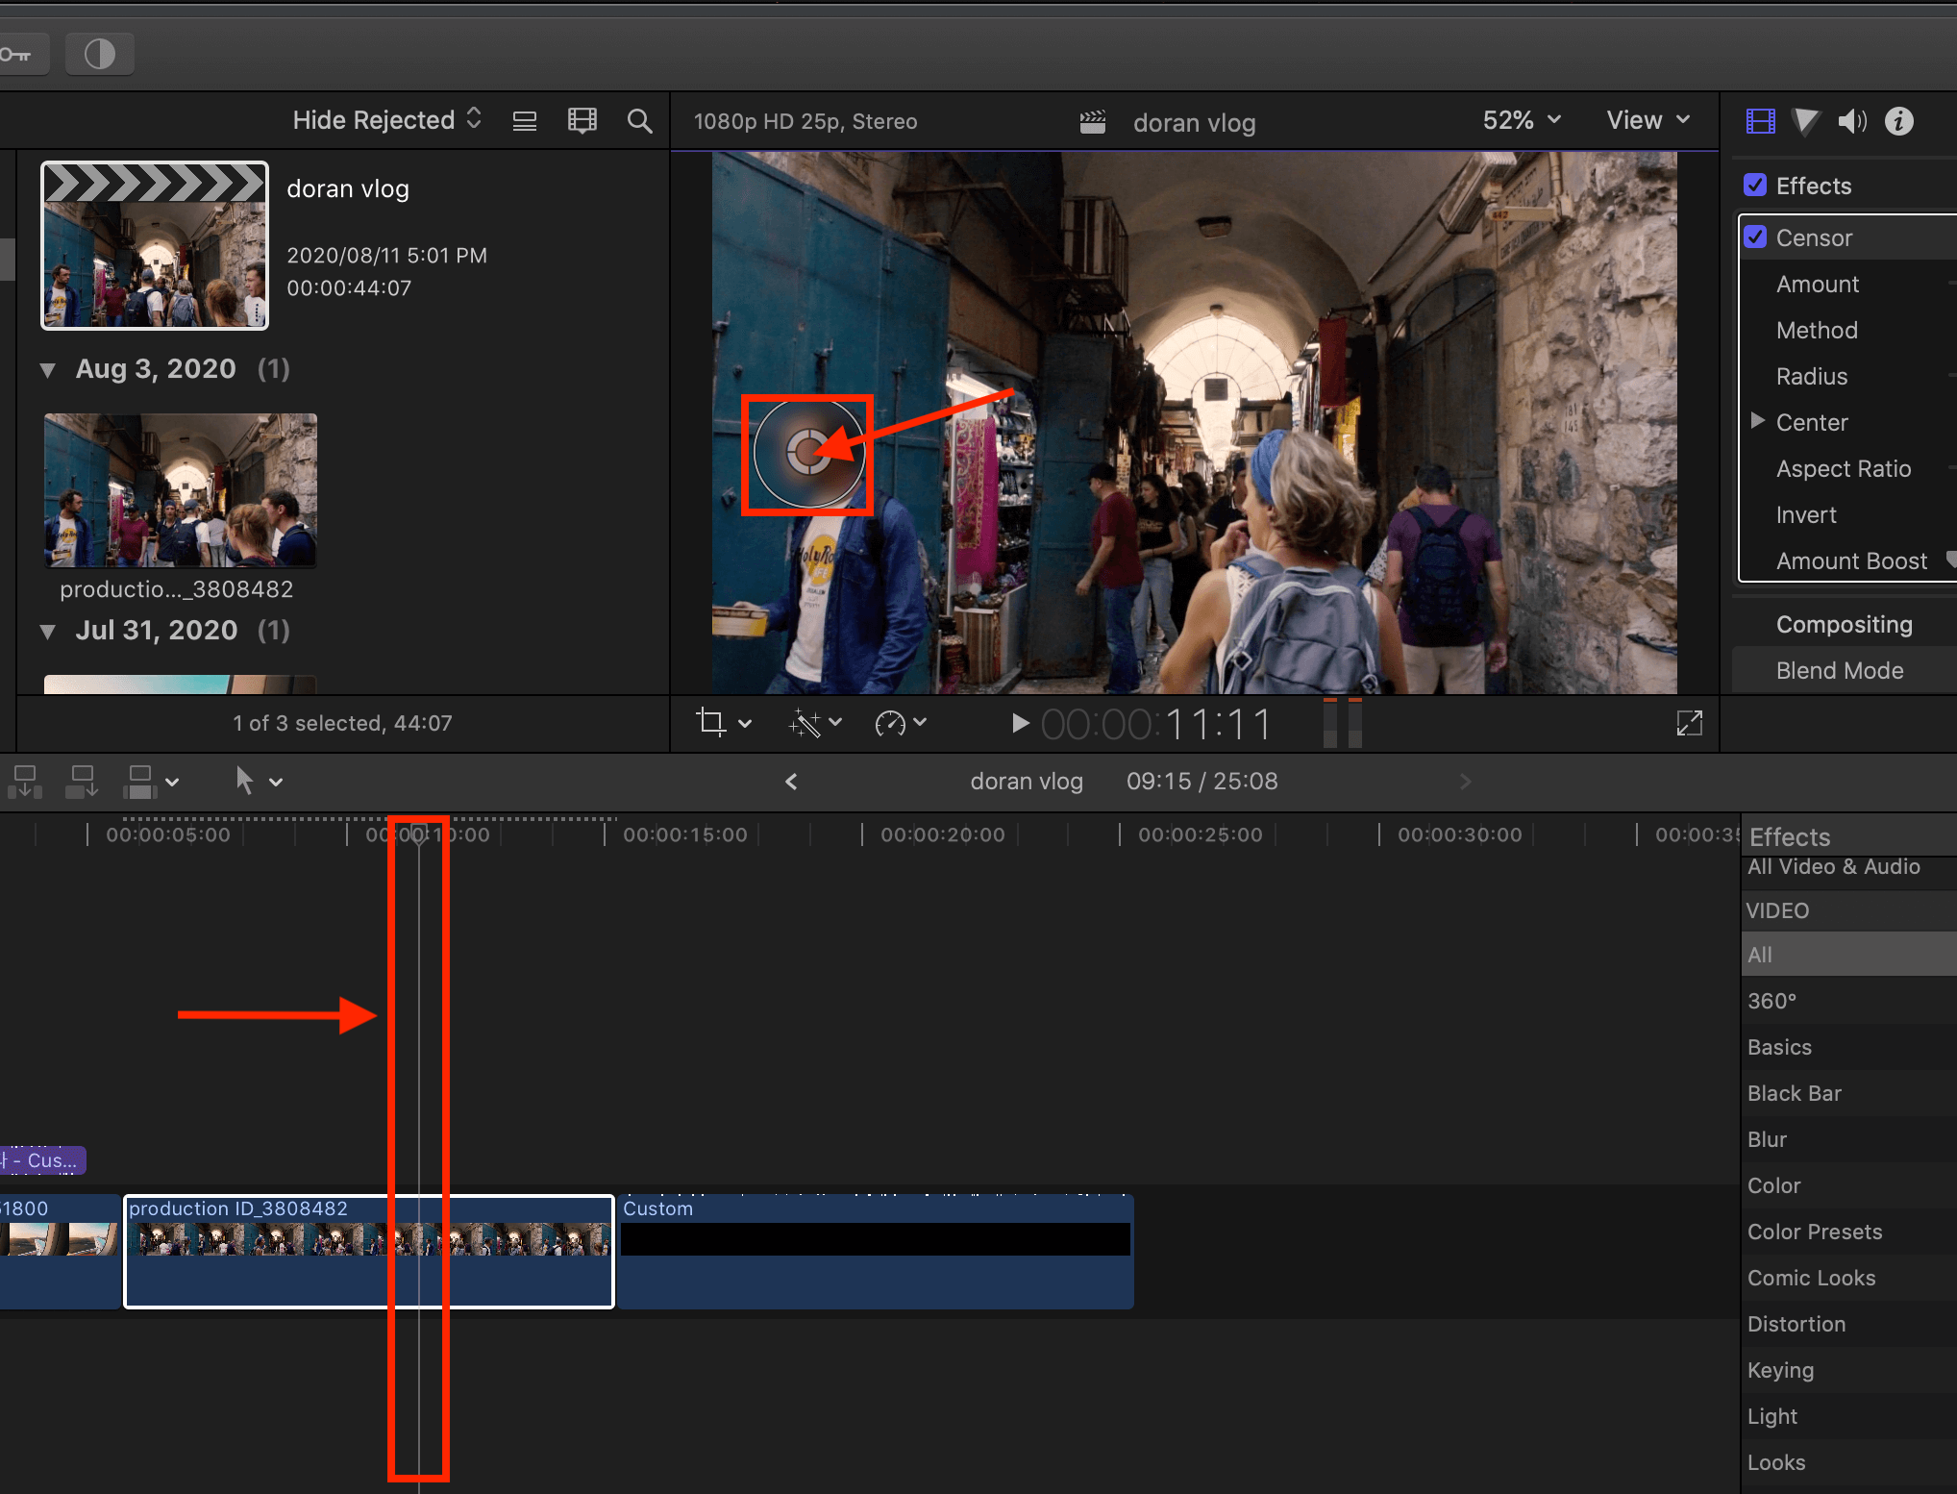Select the Distortion effects category
1957x1494 pixels.
point(1796,1324)
